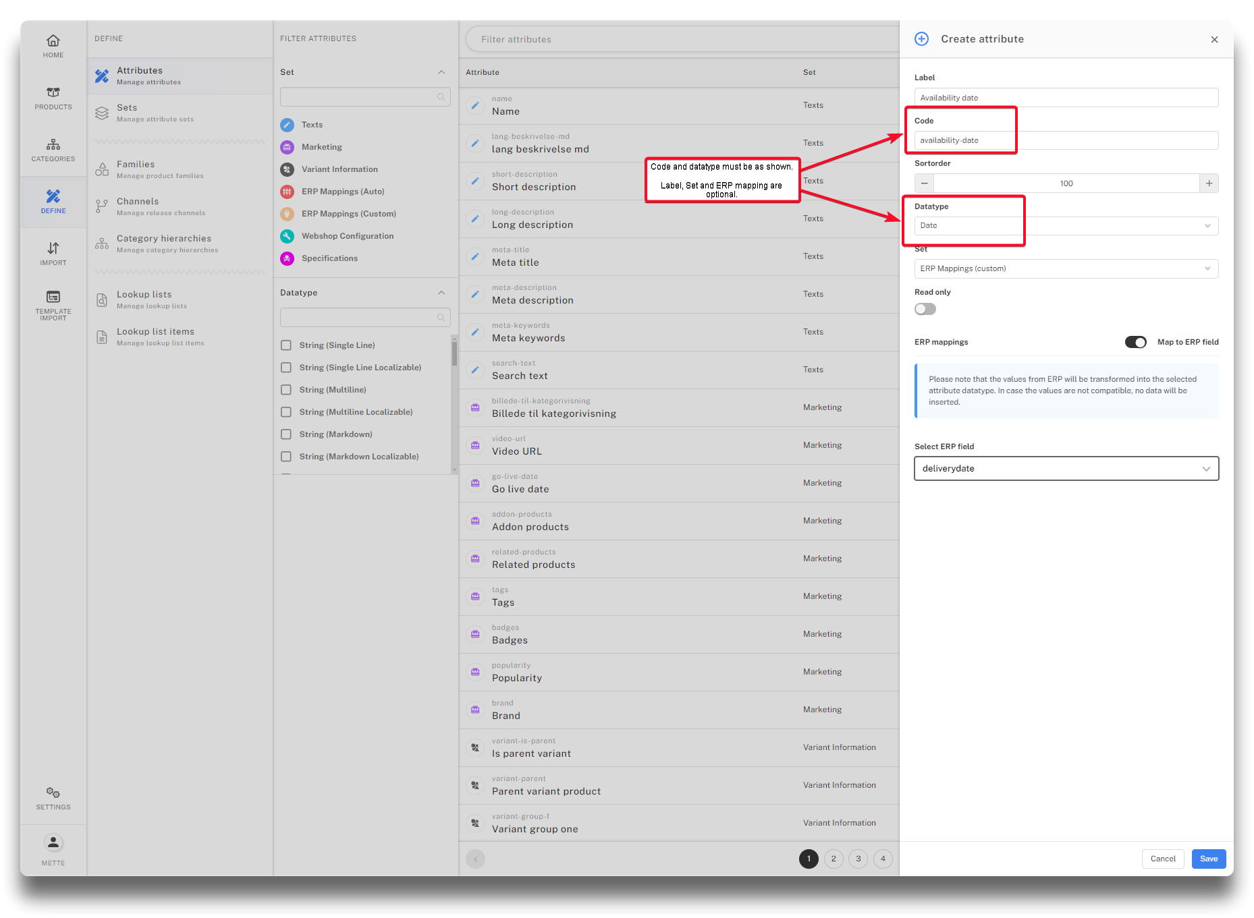The height and width of the screenshot is (918, 1254).
Task: Increase sortorder with the plus button
Action: 1209,183
